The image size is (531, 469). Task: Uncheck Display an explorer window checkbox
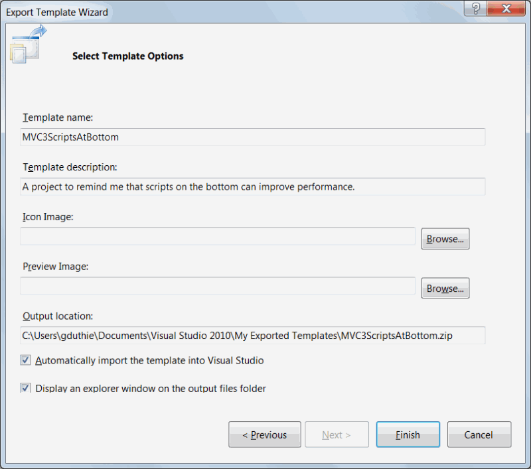(x=26, y=388)
